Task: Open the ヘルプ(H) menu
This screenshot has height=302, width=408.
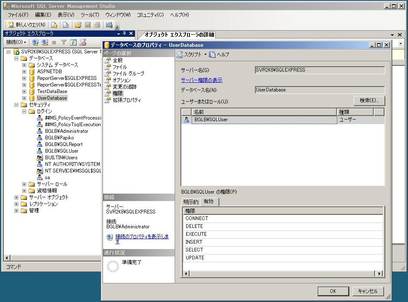Action: click(x=180, y=15)
